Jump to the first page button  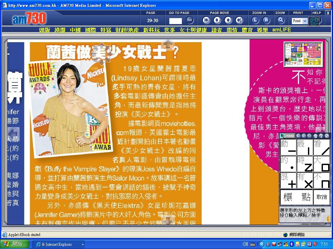(x=206, y=20)
